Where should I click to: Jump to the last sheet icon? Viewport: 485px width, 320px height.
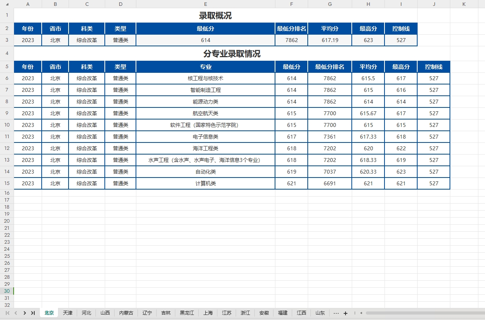coord(33,313)
